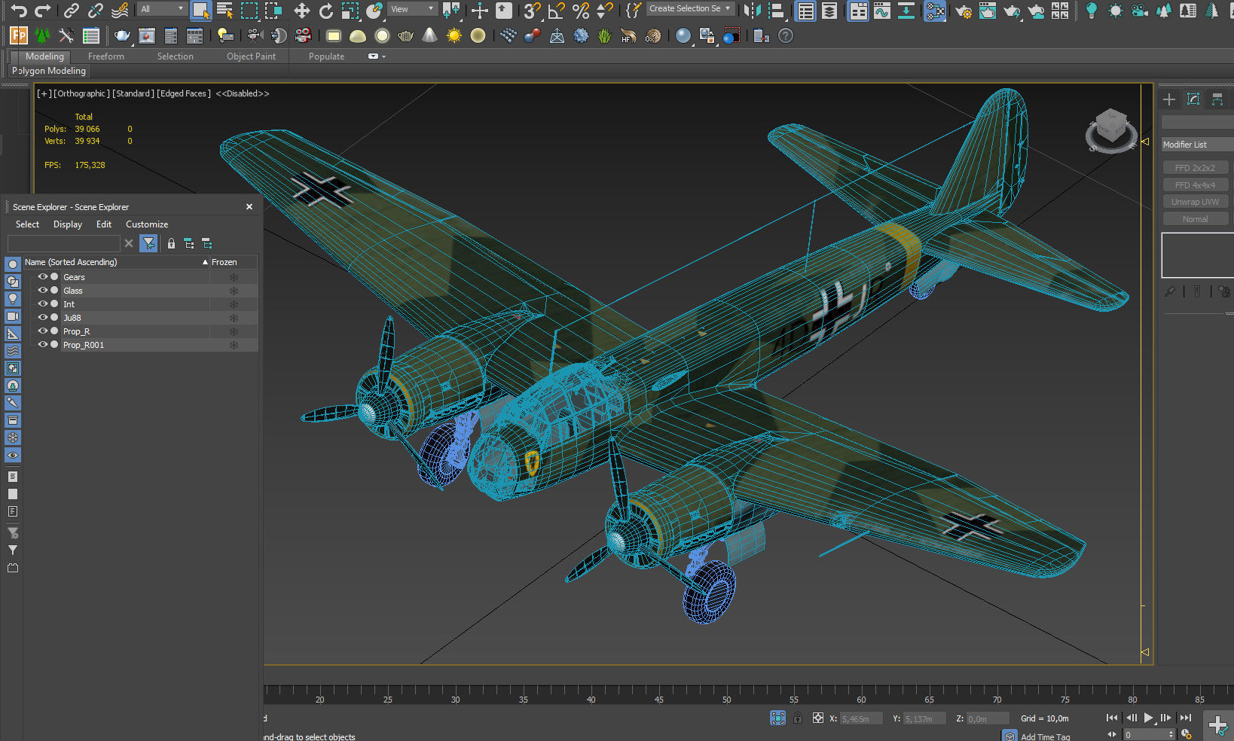Open the Modifier List dropdown
The height and width of the screenshot is (741, 1234).
pos(1198,145)
